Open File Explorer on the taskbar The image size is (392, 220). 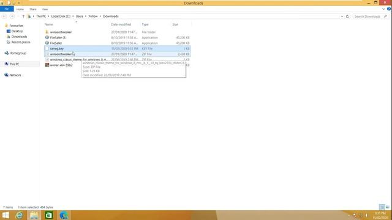(34, 215)
